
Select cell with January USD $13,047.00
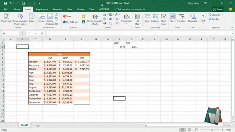[x=50, y=62]
